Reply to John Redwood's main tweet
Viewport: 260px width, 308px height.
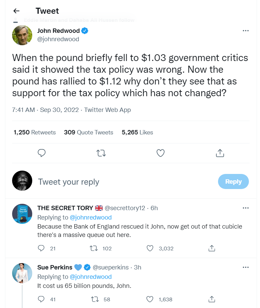(x=42, y=153)
